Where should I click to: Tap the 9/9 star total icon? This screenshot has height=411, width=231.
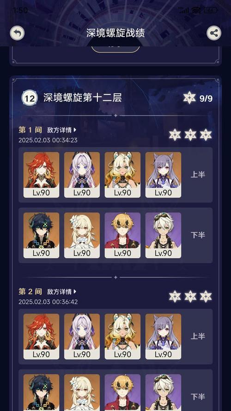coord(189,98)
